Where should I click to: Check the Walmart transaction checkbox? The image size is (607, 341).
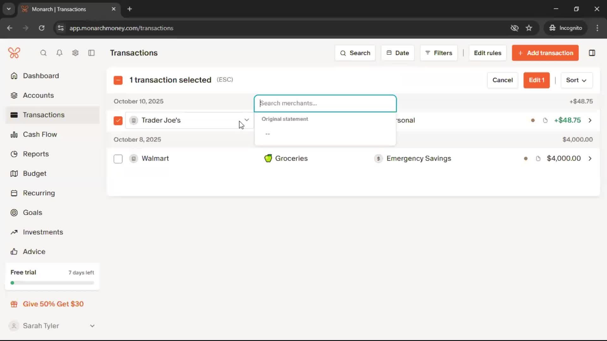click(x=118, y=159)
